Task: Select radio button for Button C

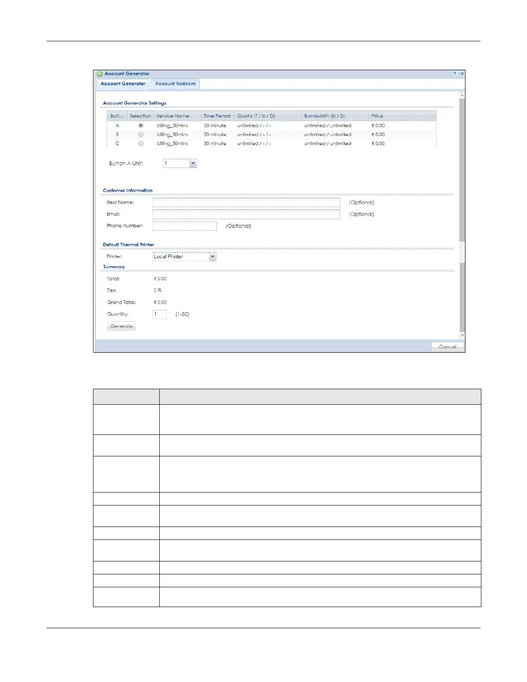Action: (141, 143)
